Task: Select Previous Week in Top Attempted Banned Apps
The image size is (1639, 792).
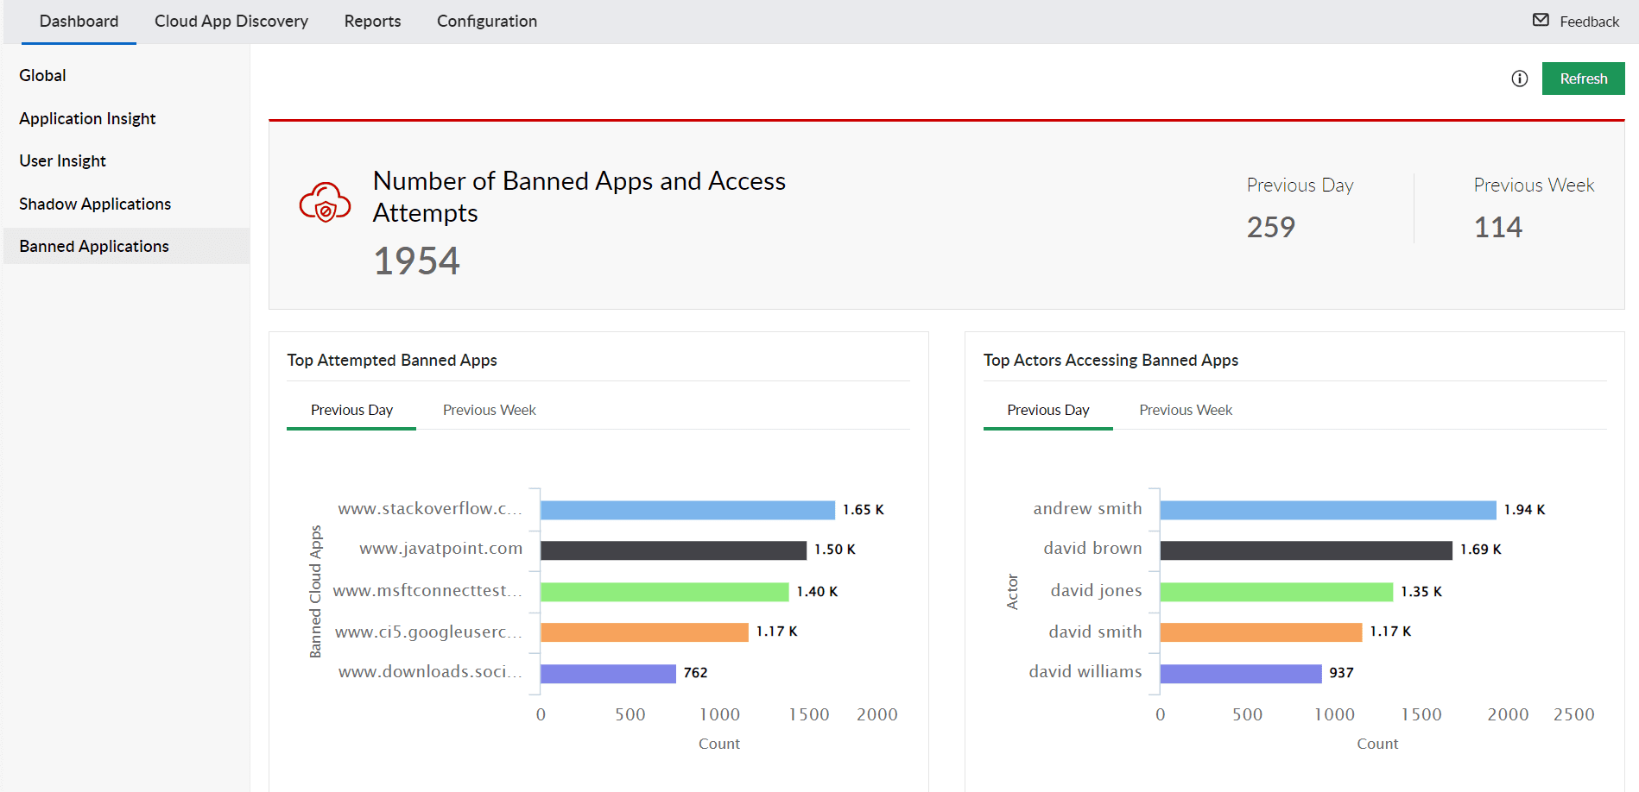Action: tap(489, 410)
